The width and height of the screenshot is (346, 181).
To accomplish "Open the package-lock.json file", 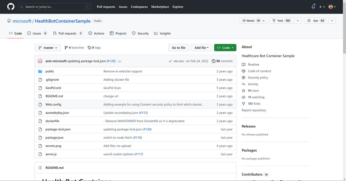I will click(x=58, y=129).
